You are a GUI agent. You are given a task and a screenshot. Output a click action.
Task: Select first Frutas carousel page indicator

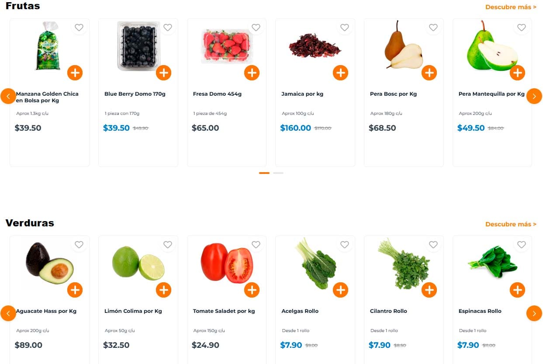(264, 173)
